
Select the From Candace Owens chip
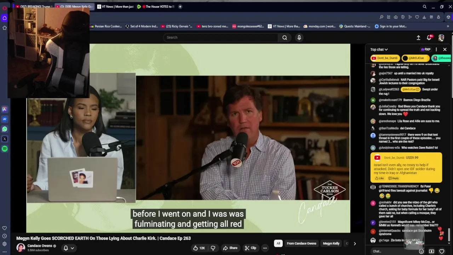pyautogui.click(x=302, y=243)
